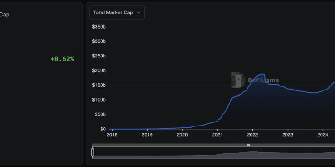Click the mini overview chart in range selector
Viewport: 335px width, 167px height.
[214, 152]
